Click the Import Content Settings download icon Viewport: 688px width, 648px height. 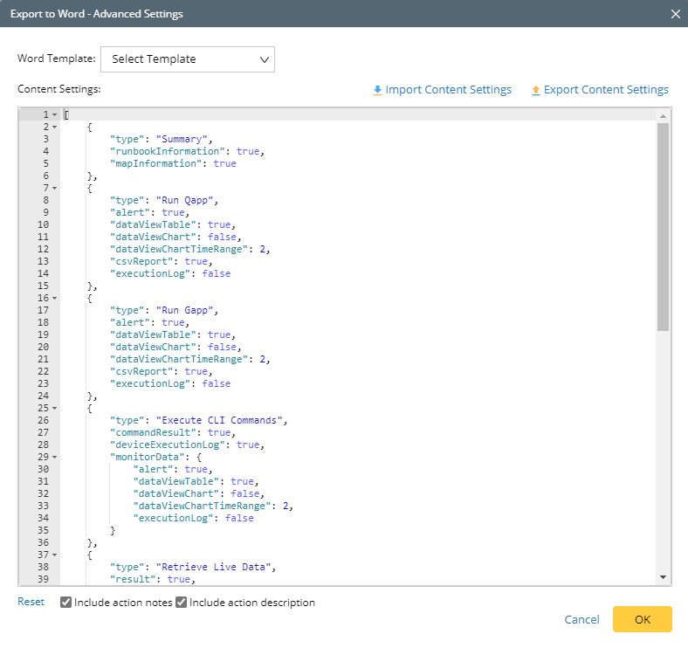tap(377, 90)
